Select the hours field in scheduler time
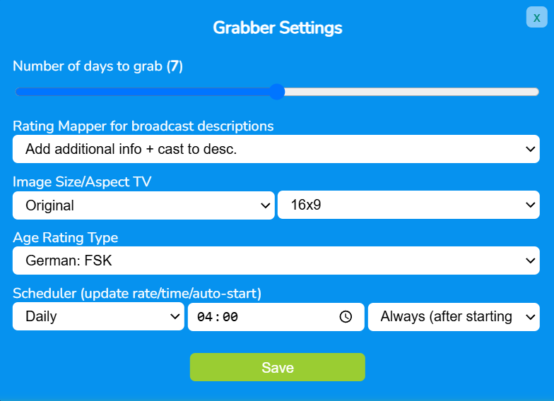 [x=205, y=317]
